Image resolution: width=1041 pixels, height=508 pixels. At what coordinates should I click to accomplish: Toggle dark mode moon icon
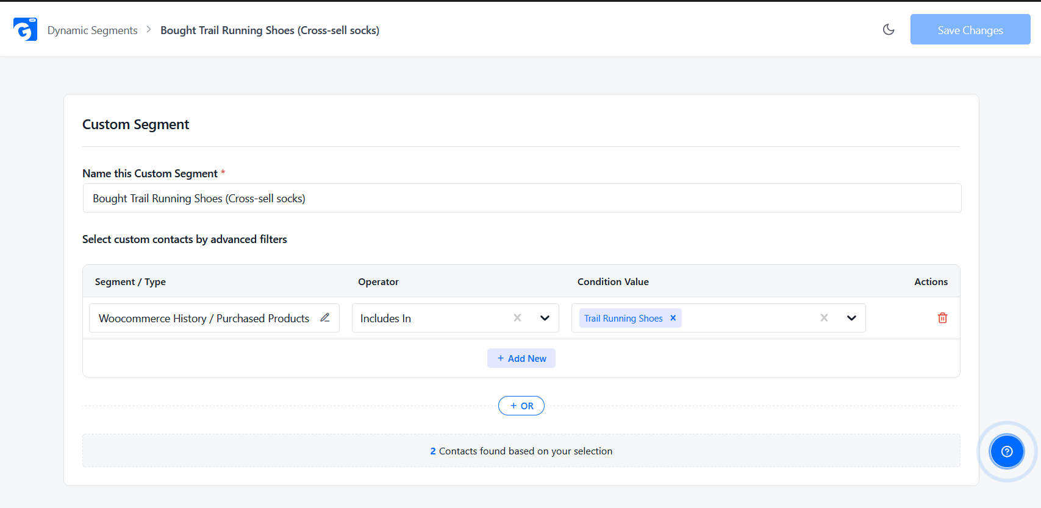[x=889, y=29]
